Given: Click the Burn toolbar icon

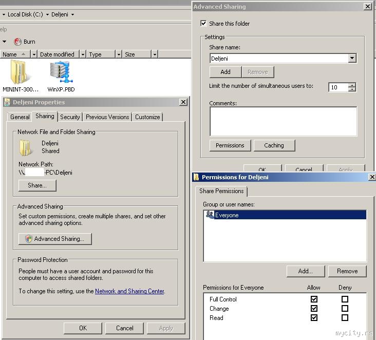Looking at the screenshot, I should (x=17, y=42).
